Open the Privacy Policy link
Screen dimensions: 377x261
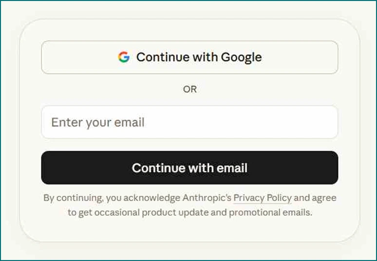click(262, 198)
